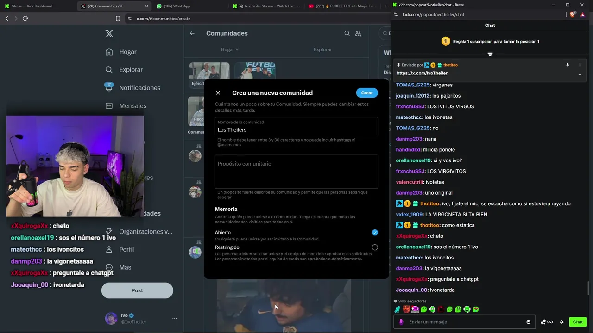This screenshot has width=593, height=333.
Task: Open Explorar in the X sidebar
Action: click(x=124, y=70)
